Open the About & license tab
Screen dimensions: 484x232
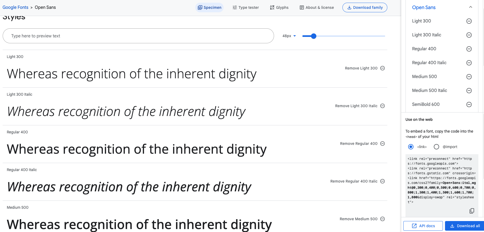click(317, 7)
